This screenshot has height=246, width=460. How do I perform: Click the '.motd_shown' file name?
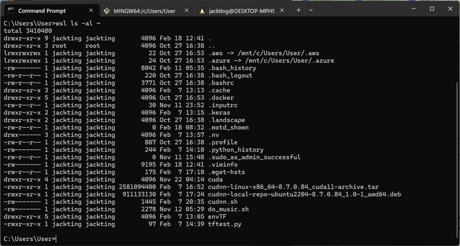228,127
